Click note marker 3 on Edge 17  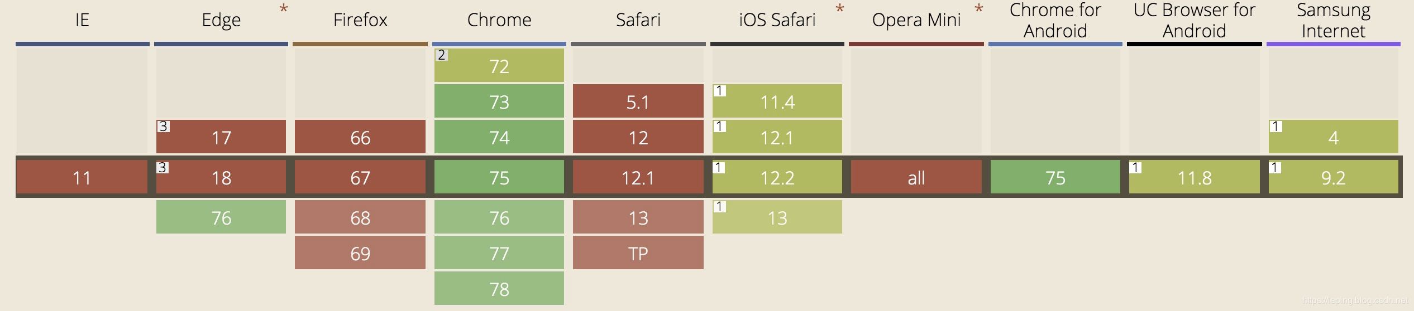[163, 126]
